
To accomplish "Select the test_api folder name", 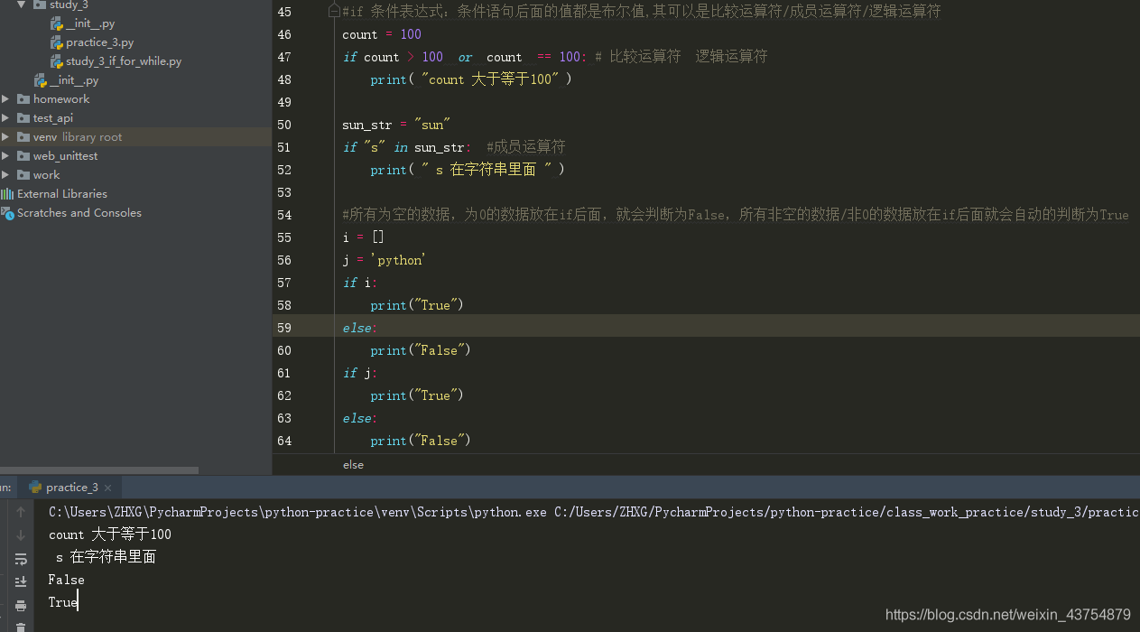I will tap(53, 118).
